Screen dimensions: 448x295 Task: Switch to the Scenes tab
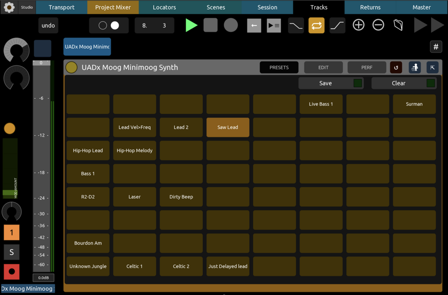point(216,7)
